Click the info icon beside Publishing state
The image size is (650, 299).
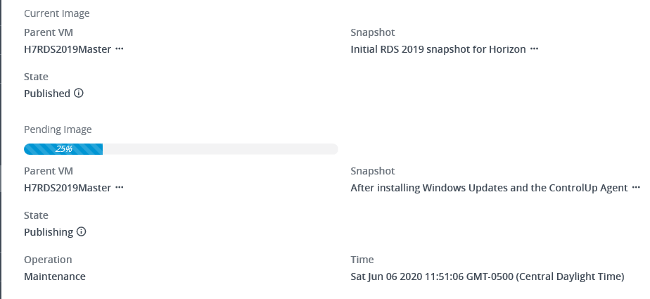pos(82,231)
